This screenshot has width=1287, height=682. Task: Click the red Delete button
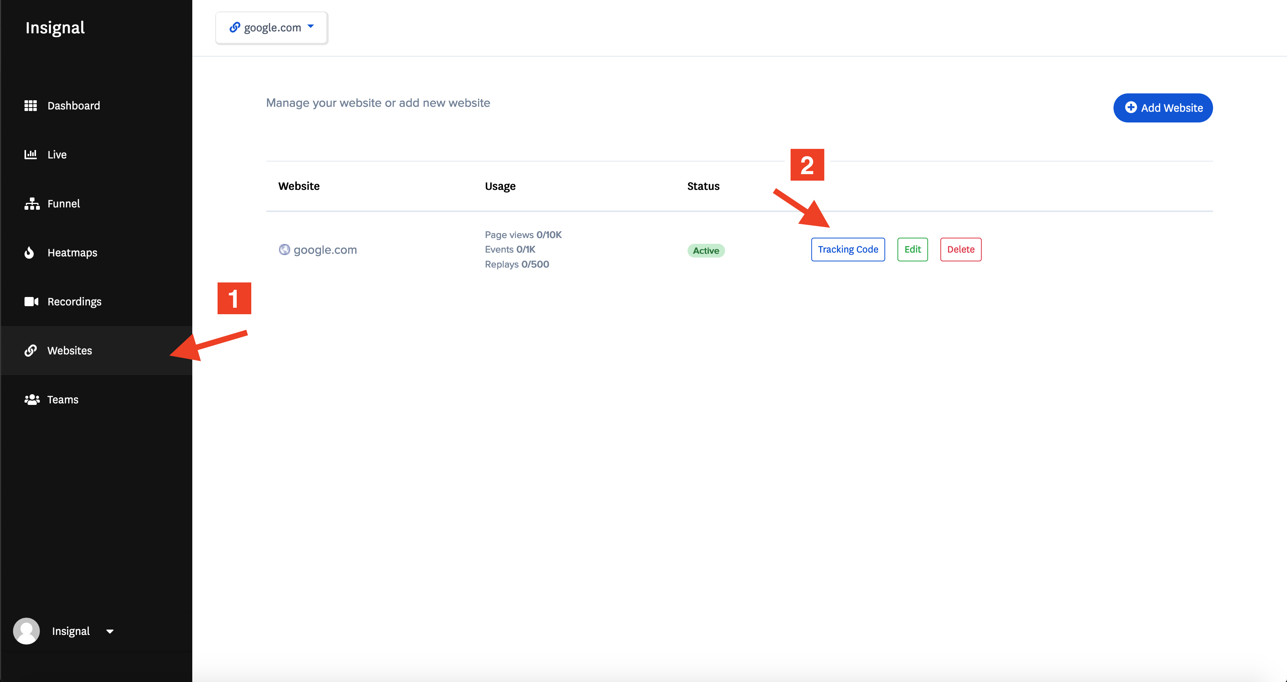click(x=960, y=250)
